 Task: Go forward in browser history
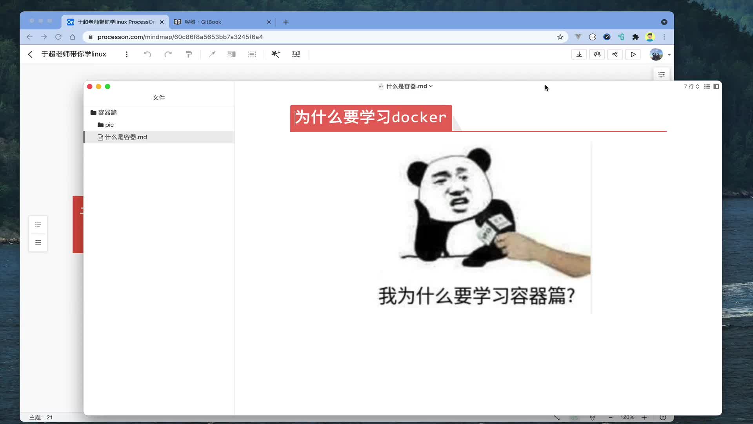click(x=44, y=37)
